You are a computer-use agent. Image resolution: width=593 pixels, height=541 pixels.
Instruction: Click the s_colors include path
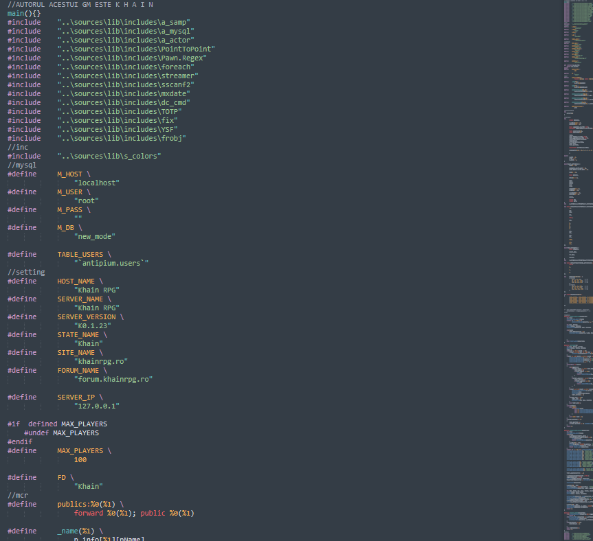pyautogui.click(x=109, y=157)
